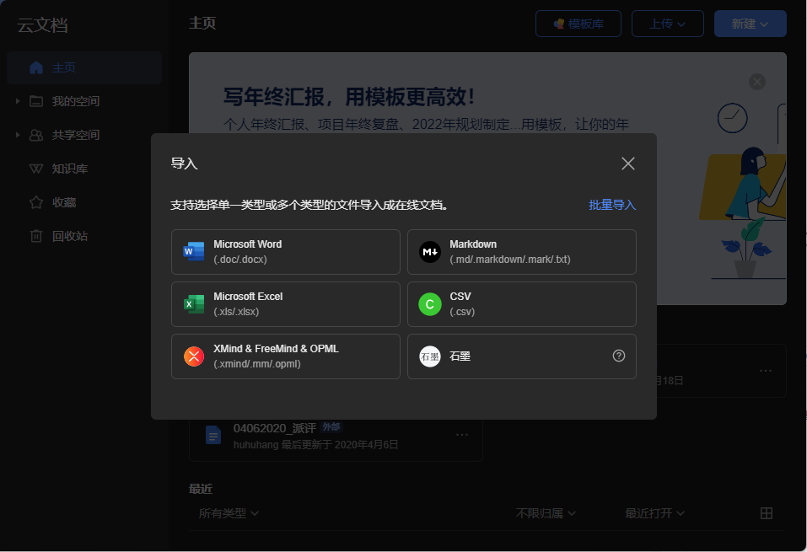This screenshot has height=552, width=807.
Task: Click the 模板库 template library button
Action: click(x=578, y=24)
